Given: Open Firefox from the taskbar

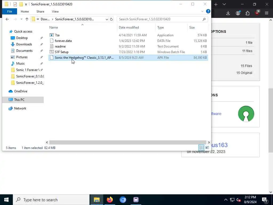Looking at the screenshot, I should pyautogui.click(x=110, y=200).
